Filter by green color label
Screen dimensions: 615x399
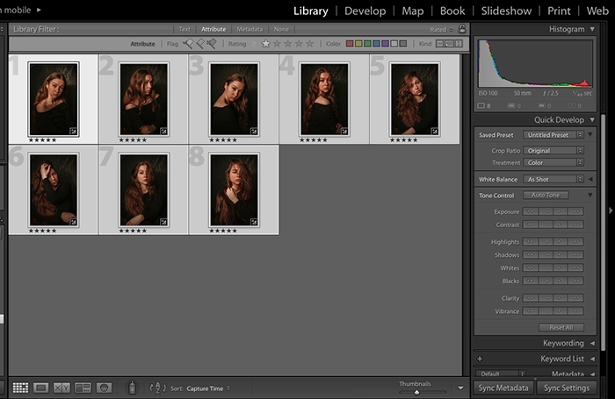[367, 44]
